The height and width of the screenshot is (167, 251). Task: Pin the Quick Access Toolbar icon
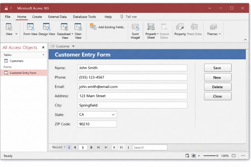tap(6, 8)
